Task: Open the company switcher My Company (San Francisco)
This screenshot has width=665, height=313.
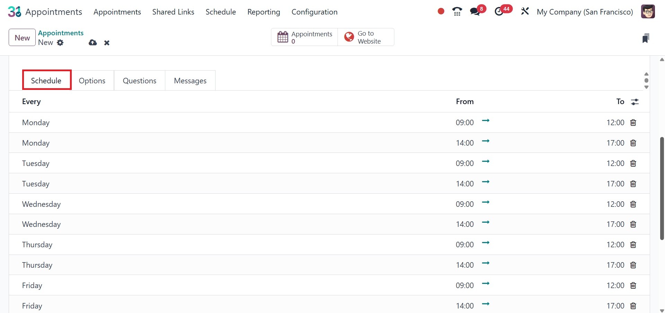Action: (x=585, y=12)
